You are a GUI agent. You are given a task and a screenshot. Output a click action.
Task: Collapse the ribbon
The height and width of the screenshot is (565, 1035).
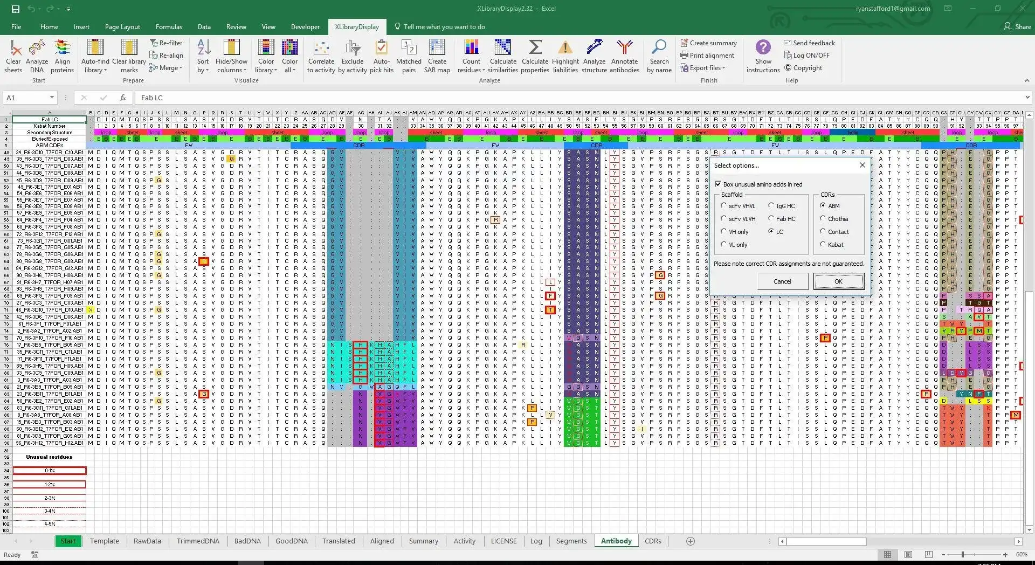(x=1027, y=80)
